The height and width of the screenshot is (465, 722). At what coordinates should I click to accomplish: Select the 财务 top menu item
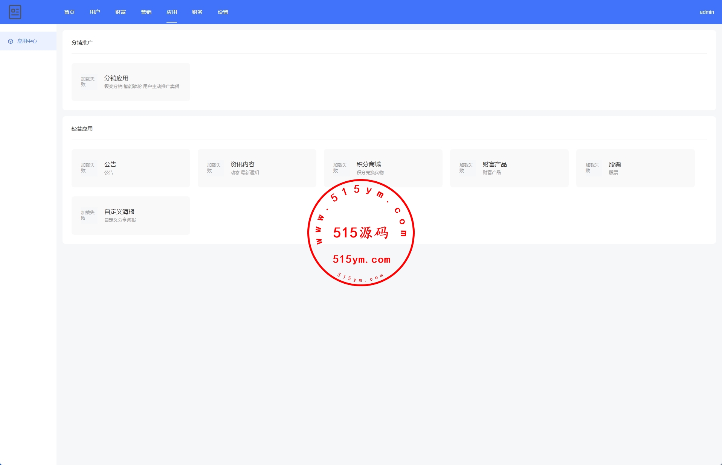pyautogui.click(x=197, y=12)
